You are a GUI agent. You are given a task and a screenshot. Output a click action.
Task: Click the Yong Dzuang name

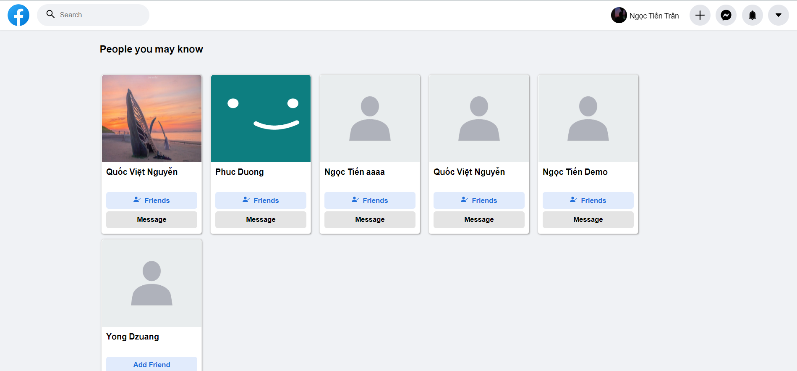tap(133, 337)
